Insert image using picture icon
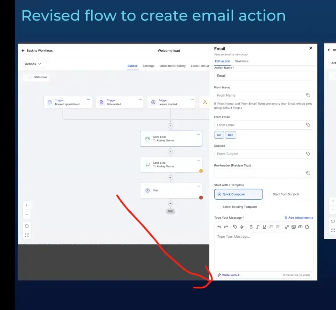Image resolution: width=336 pixels, height=310 pixels. [294, 227]
